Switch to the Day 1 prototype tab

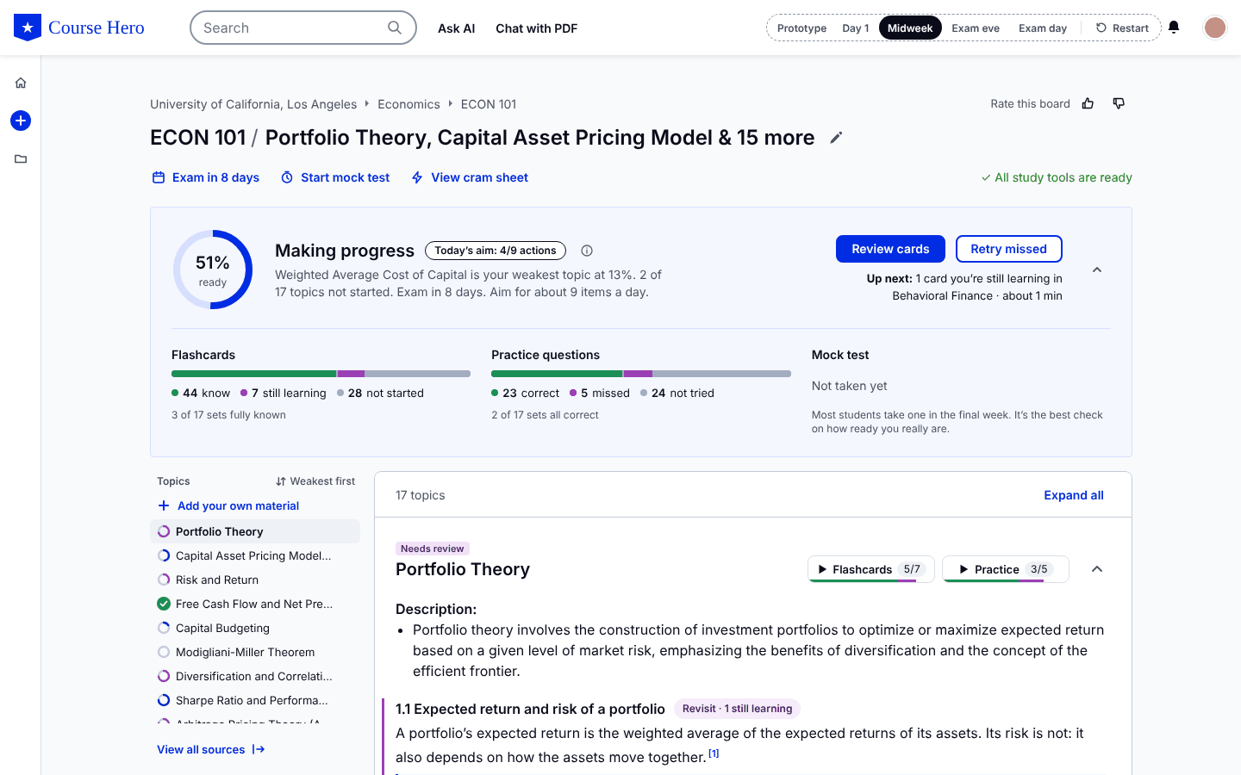(x=856, y=28)
